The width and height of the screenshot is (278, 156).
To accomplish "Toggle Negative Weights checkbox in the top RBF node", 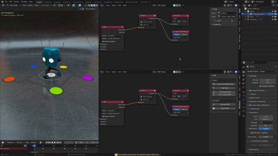I will click(103, 42).
